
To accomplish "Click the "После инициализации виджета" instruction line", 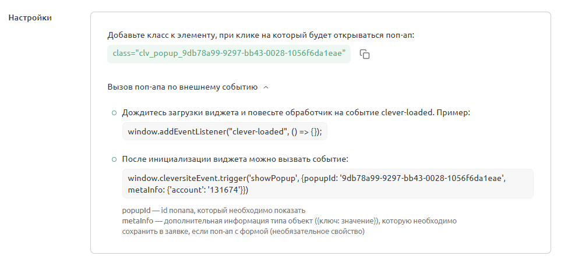I will 235,159.
